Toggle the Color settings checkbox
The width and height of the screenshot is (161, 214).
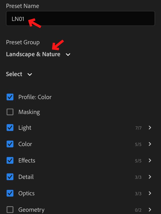10,144
